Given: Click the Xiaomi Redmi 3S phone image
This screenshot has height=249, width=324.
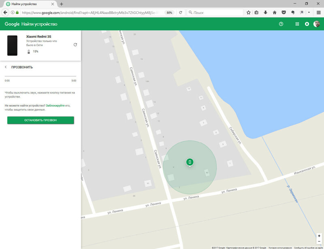Looking at the screenshot, I should [x=13, y=45].
